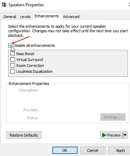This screenshot has height=156, width=130.
Task: Click the green play triangle on Preview
Action: point(104,135)
